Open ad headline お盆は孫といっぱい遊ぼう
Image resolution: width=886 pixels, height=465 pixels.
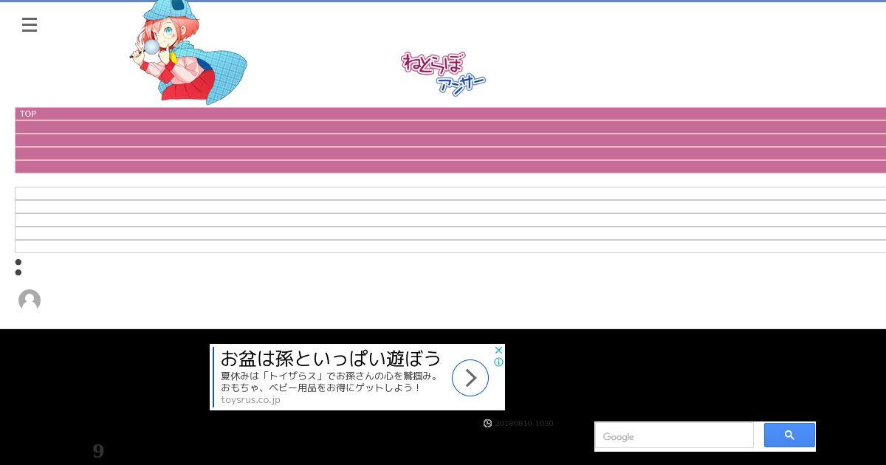tap(331, 359)
